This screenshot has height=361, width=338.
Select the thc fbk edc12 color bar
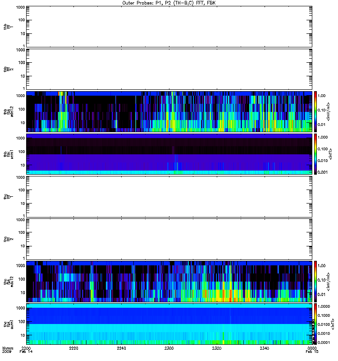coord(315,281)
